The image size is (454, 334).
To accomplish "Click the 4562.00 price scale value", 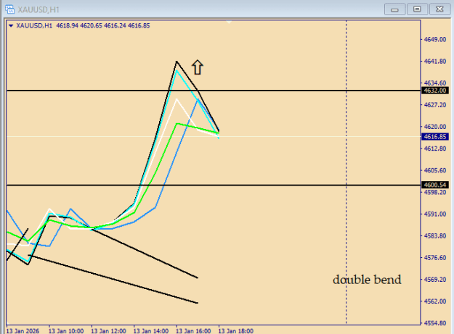I will coord(435,301).
